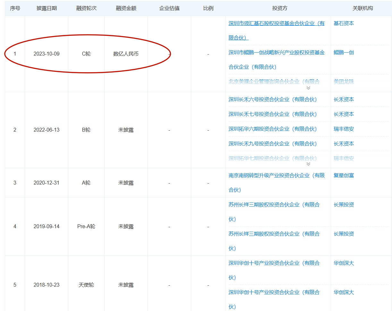The width and height of the screenshot is (392, 311).
Task: Open 深圳长禾六号投资合伙企业 link
Action: tap(273, 99)
